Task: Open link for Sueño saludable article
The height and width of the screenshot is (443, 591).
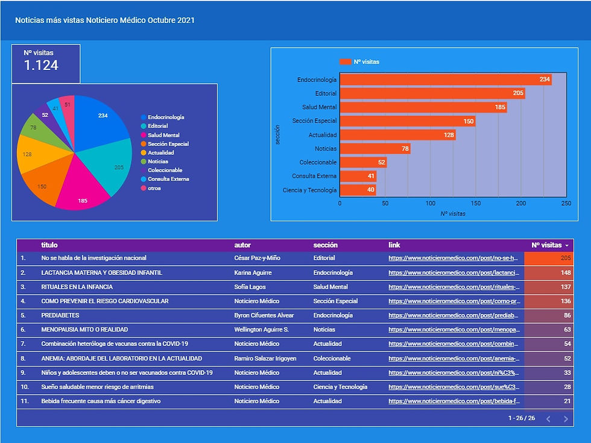Action: (x=454, y=387)
